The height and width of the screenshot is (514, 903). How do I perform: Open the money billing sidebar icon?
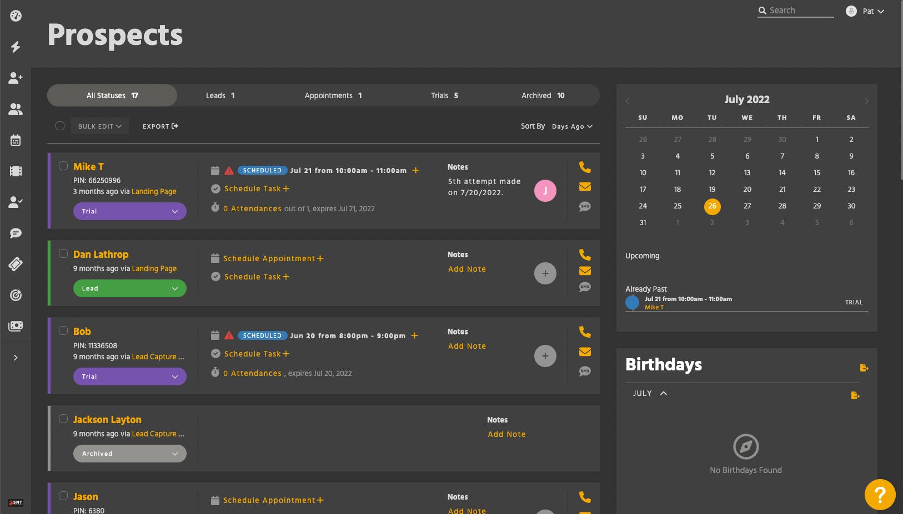click(x=16, y=326)
